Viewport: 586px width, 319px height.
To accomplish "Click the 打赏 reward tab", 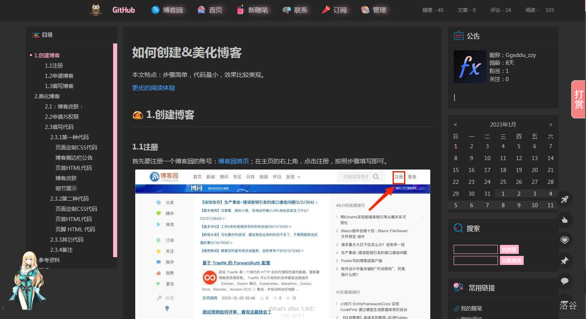I will pyautogui.click(x=579, y=100).
